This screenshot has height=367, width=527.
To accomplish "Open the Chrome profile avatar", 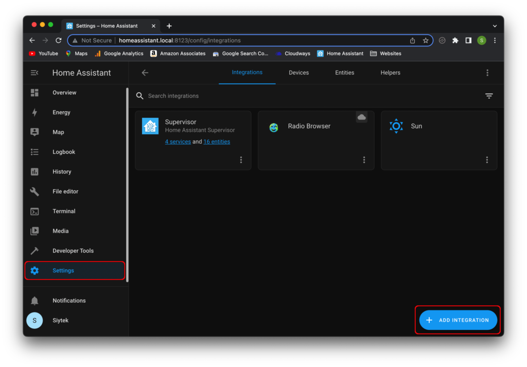I will coord(482,40).
